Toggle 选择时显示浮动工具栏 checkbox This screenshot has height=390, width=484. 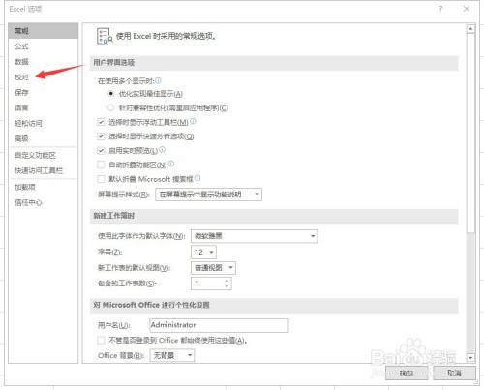pyautogui.click(x=101, y=122)
